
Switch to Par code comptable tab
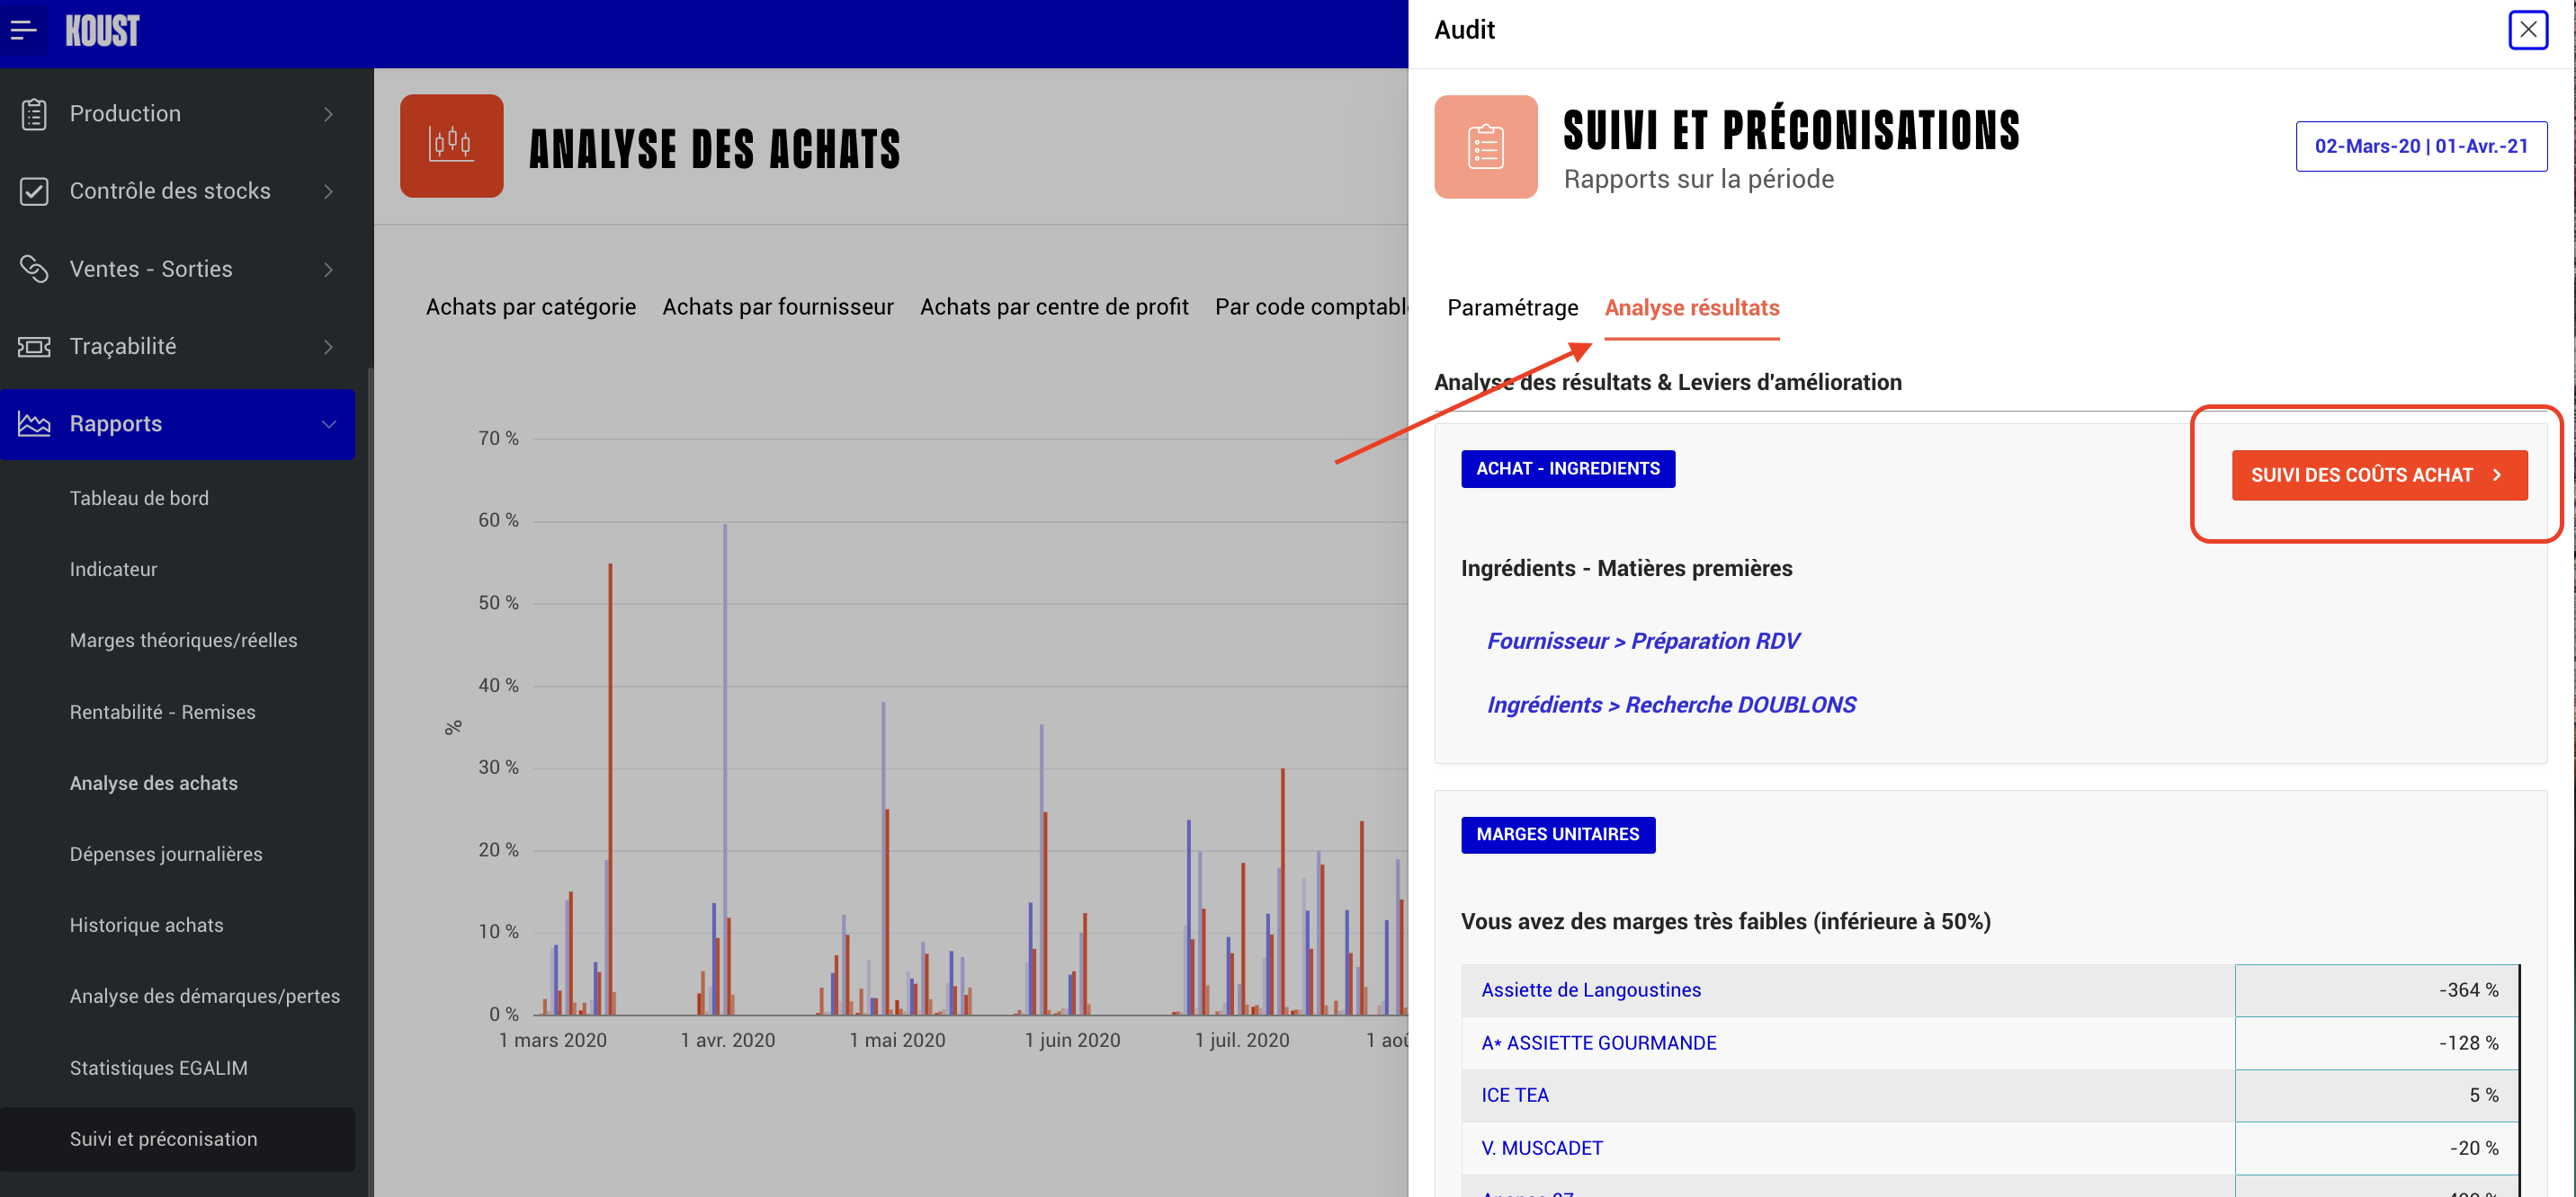[x=1311, y=306]
